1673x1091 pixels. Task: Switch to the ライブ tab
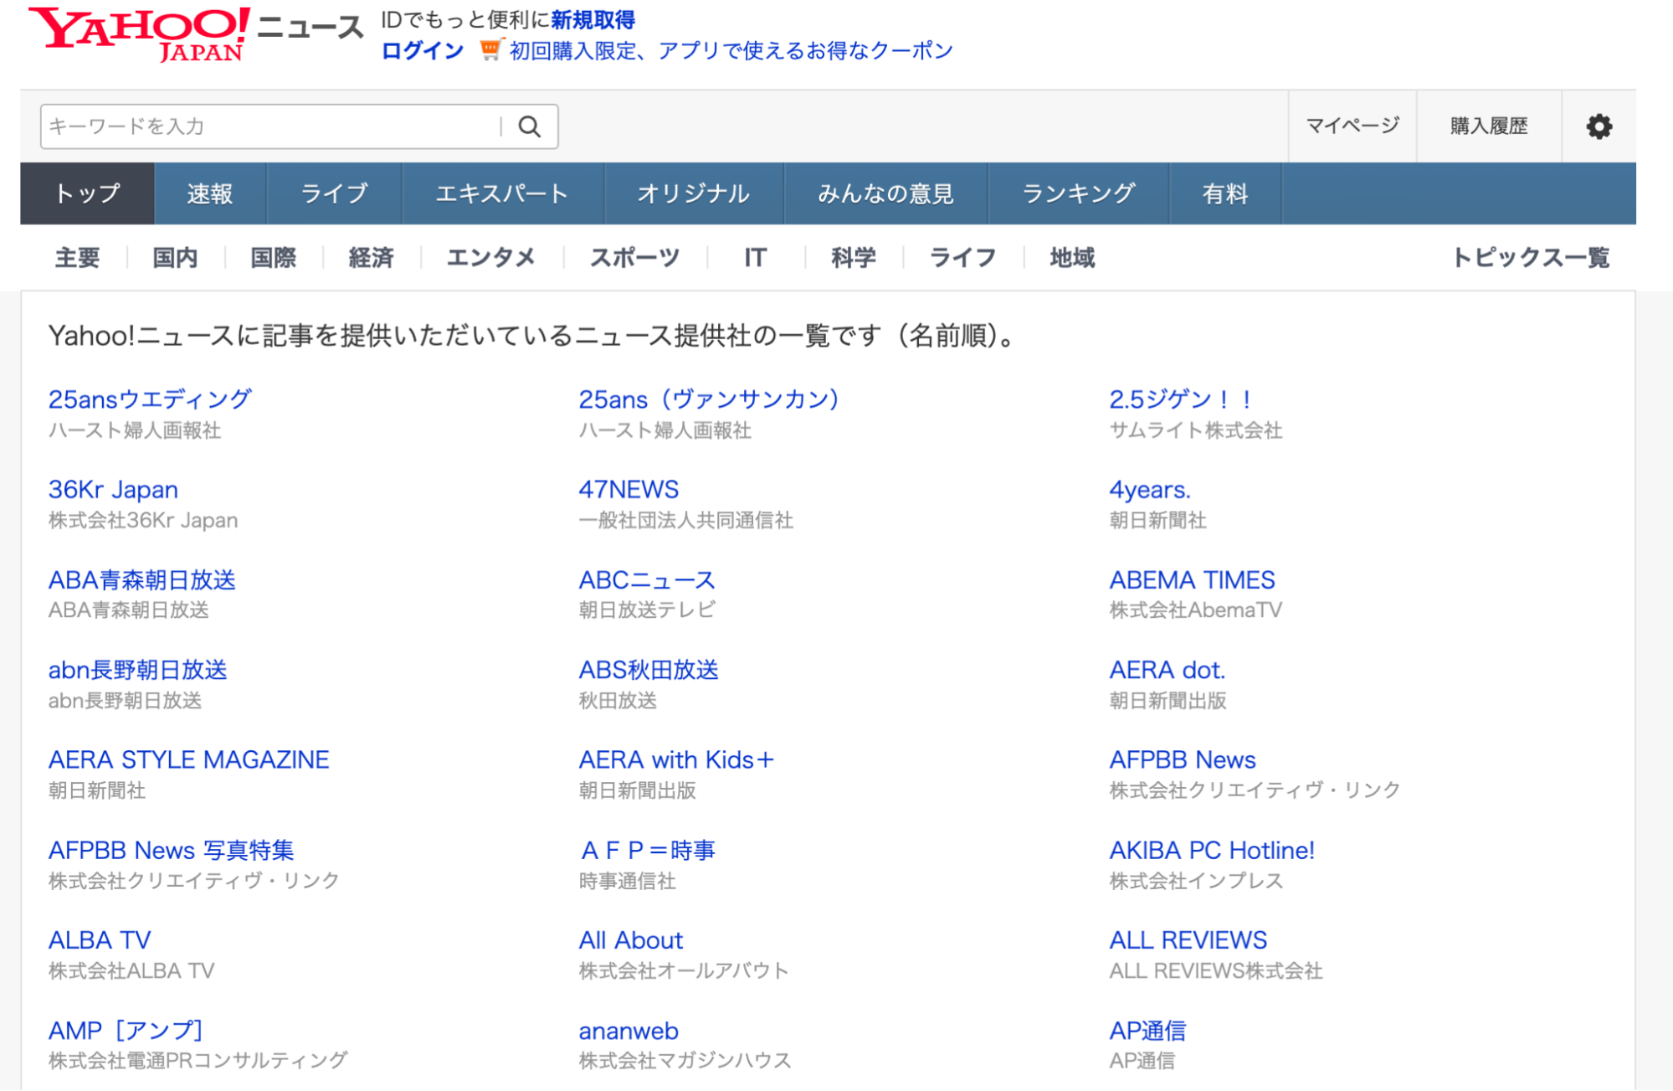[334, 193]
